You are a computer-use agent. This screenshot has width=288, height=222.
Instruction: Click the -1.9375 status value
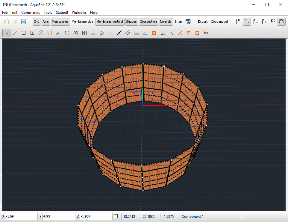coord(168,217)
